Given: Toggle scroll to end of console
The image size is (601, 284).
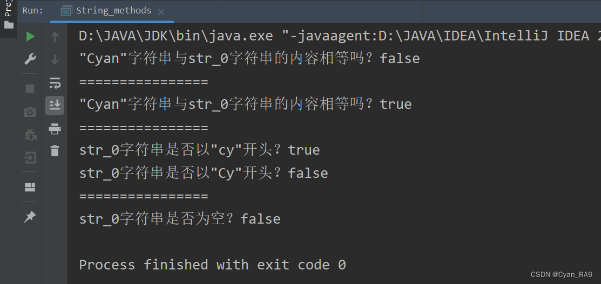Looking at the screenshot, I should coord(55,105).
